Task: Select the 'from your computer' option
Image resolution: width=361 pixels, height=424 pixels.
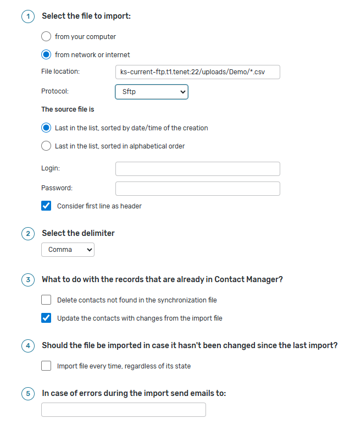Action: [x=46, y=37]
